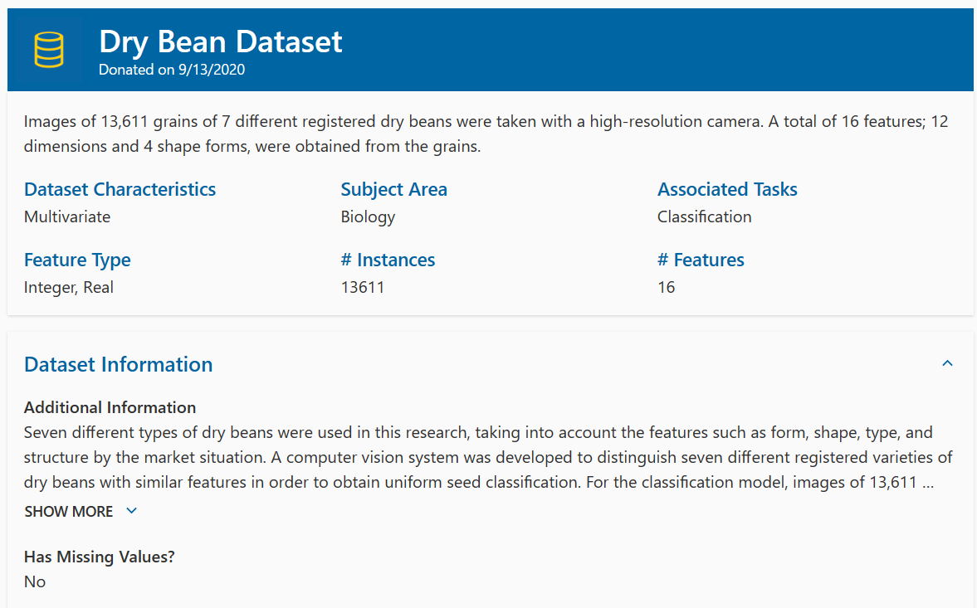
Task: Click the Has Missing Values answer No
Action: tap(34, 581)
